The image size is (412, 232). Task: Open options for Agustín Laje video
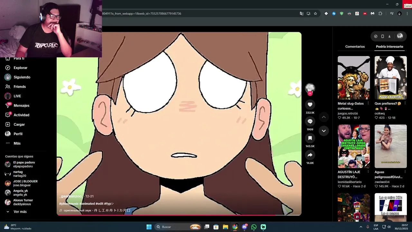point(368,172)
